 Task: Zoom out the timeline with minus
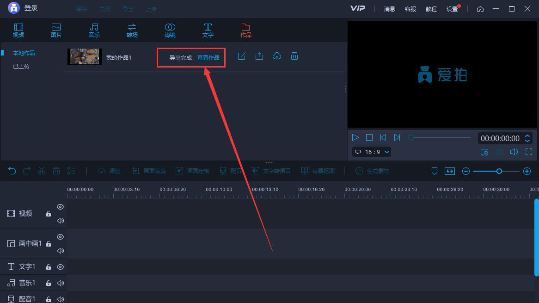[x=466, y=171]
